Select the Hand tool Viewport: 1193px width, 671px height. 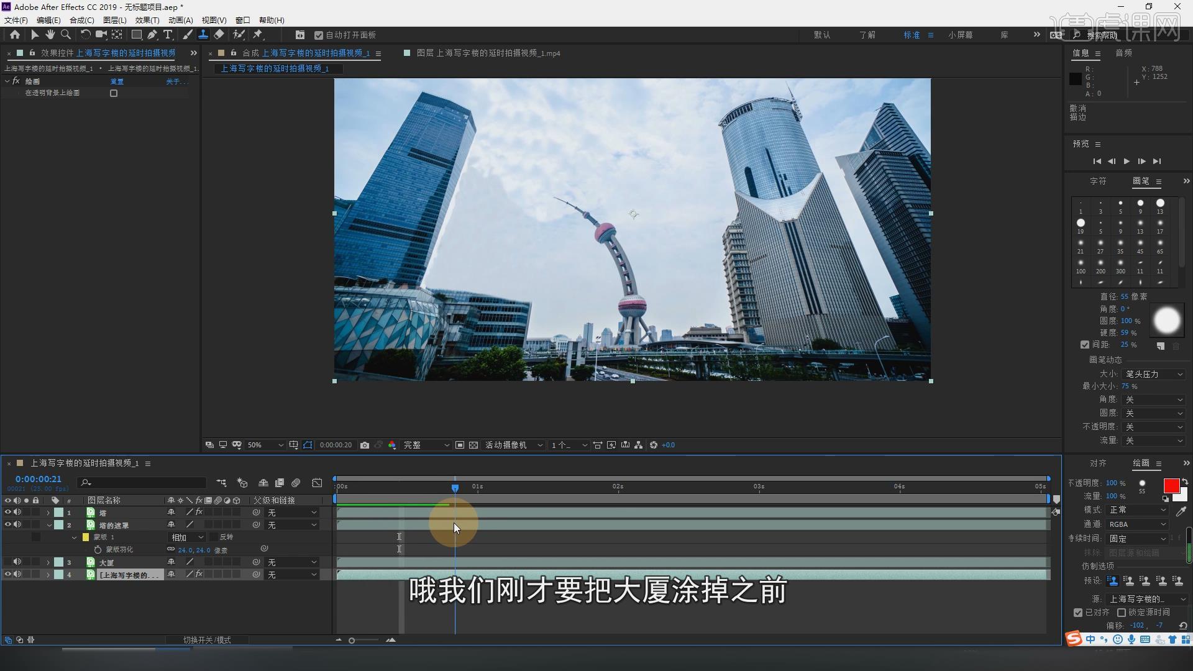(50, 35)
